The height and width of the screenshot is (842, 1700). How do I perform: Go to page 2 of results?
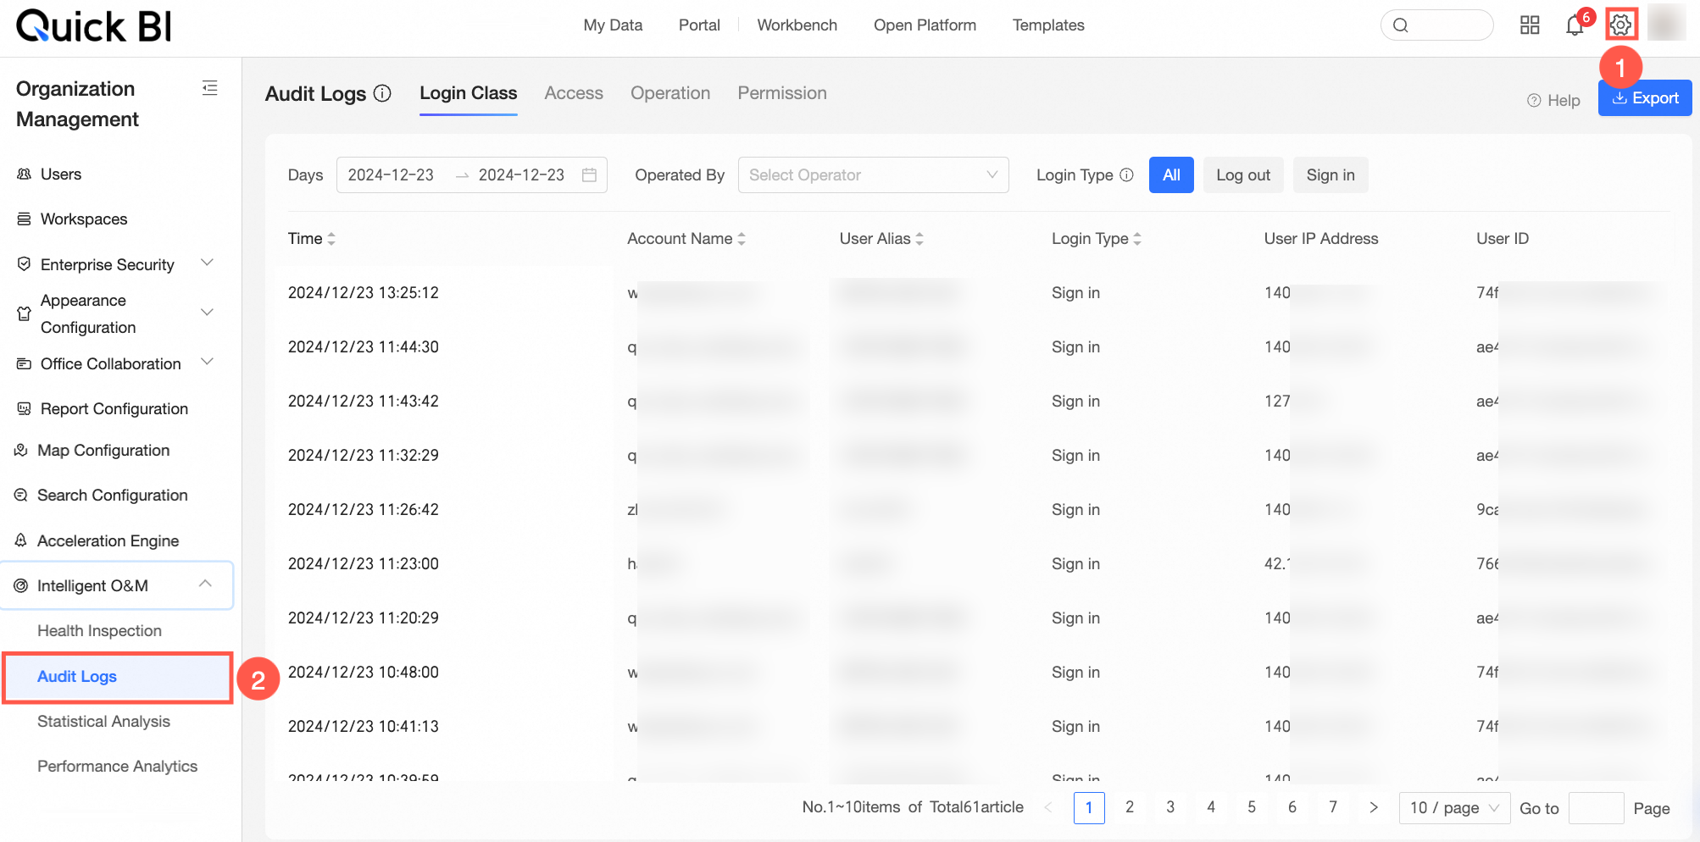pyautogui.click(x=1130, y=807)
